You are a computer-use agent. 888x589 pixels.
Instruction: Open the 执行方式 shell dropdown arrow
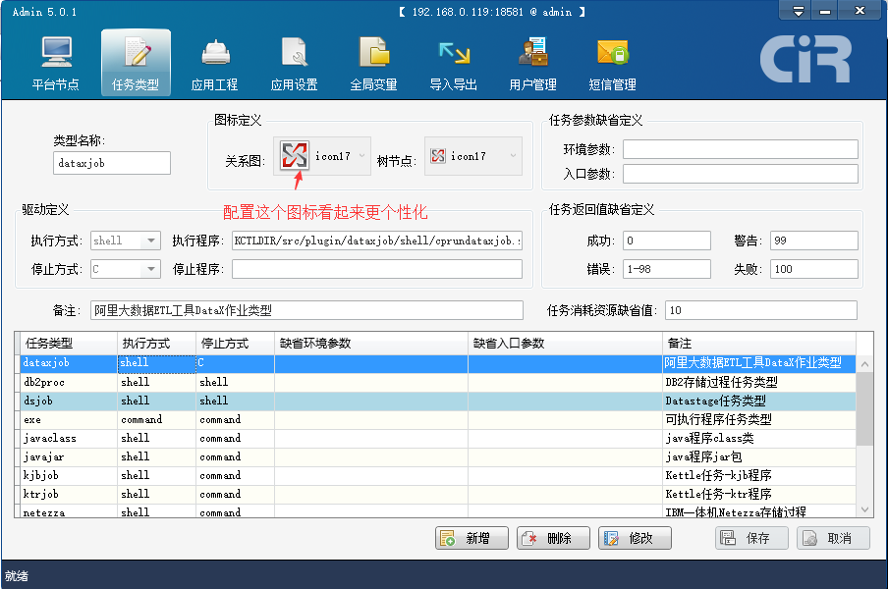pyautogui.click(x=151, y=241)
